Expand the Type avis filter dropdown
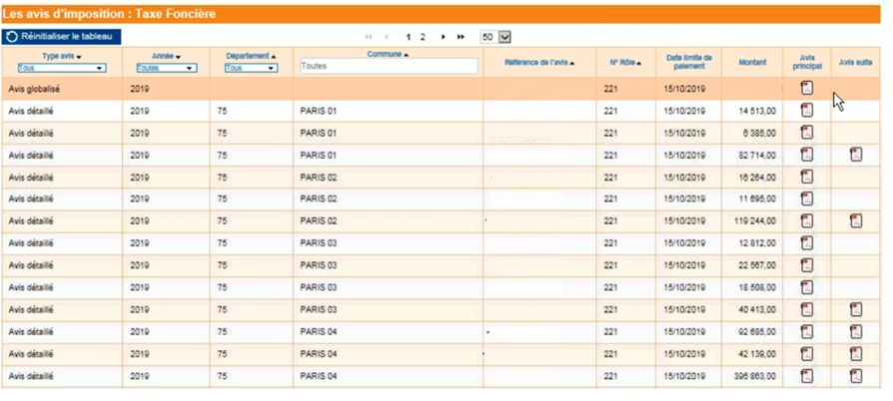 tap(62, 68)
